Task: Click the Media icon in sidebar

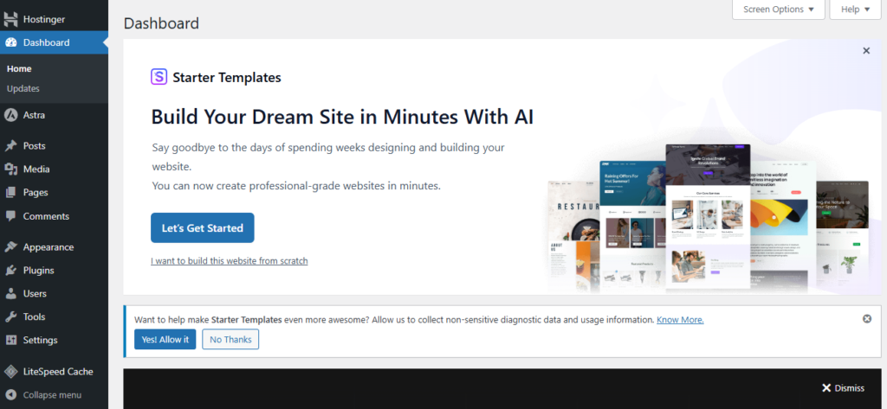Action: [10, 169]
